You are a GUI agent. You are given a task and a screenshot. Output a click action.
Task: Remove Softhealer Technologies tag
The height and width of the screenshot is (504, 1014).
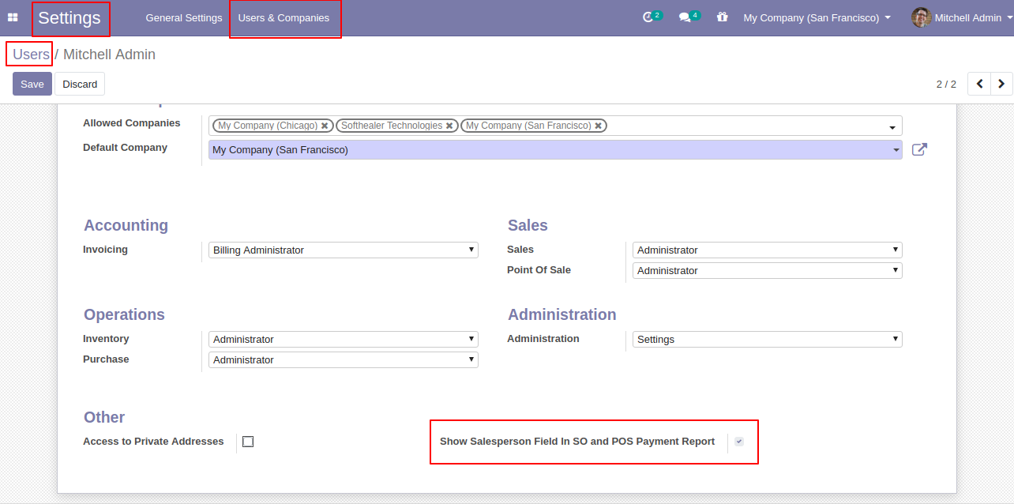pyautogui.click(x=449, y=126)
